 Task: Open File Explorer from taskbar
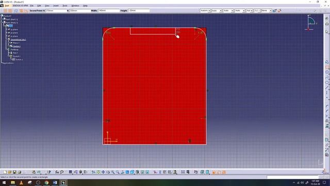[x=13, y=182]
